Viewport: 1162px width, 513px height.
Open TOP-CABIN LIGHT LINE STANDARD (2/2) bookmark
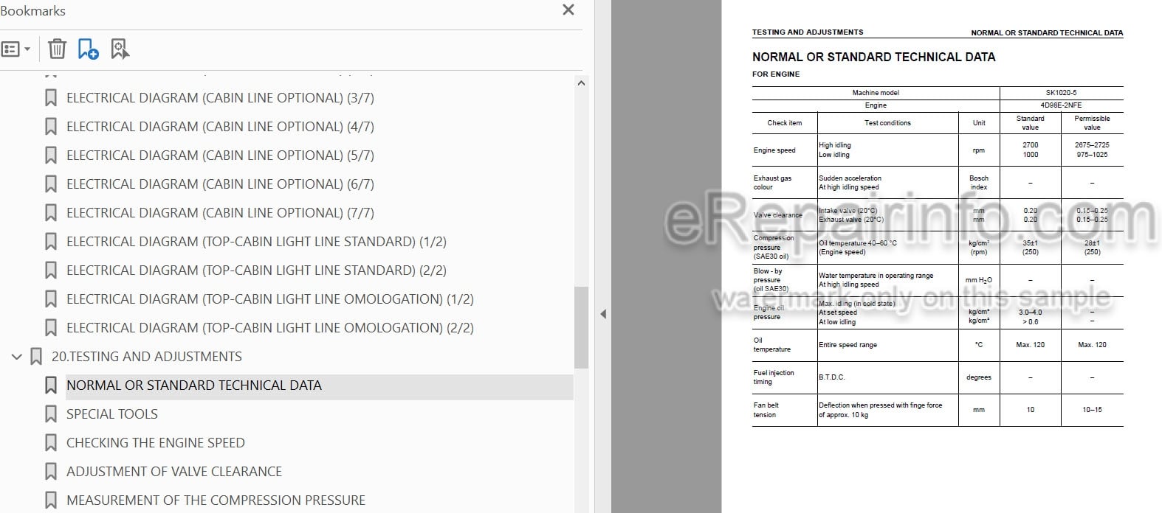point(256,271)
